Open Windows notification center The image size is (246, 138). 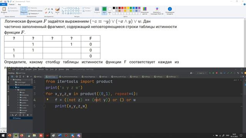(x=241, y=135)
